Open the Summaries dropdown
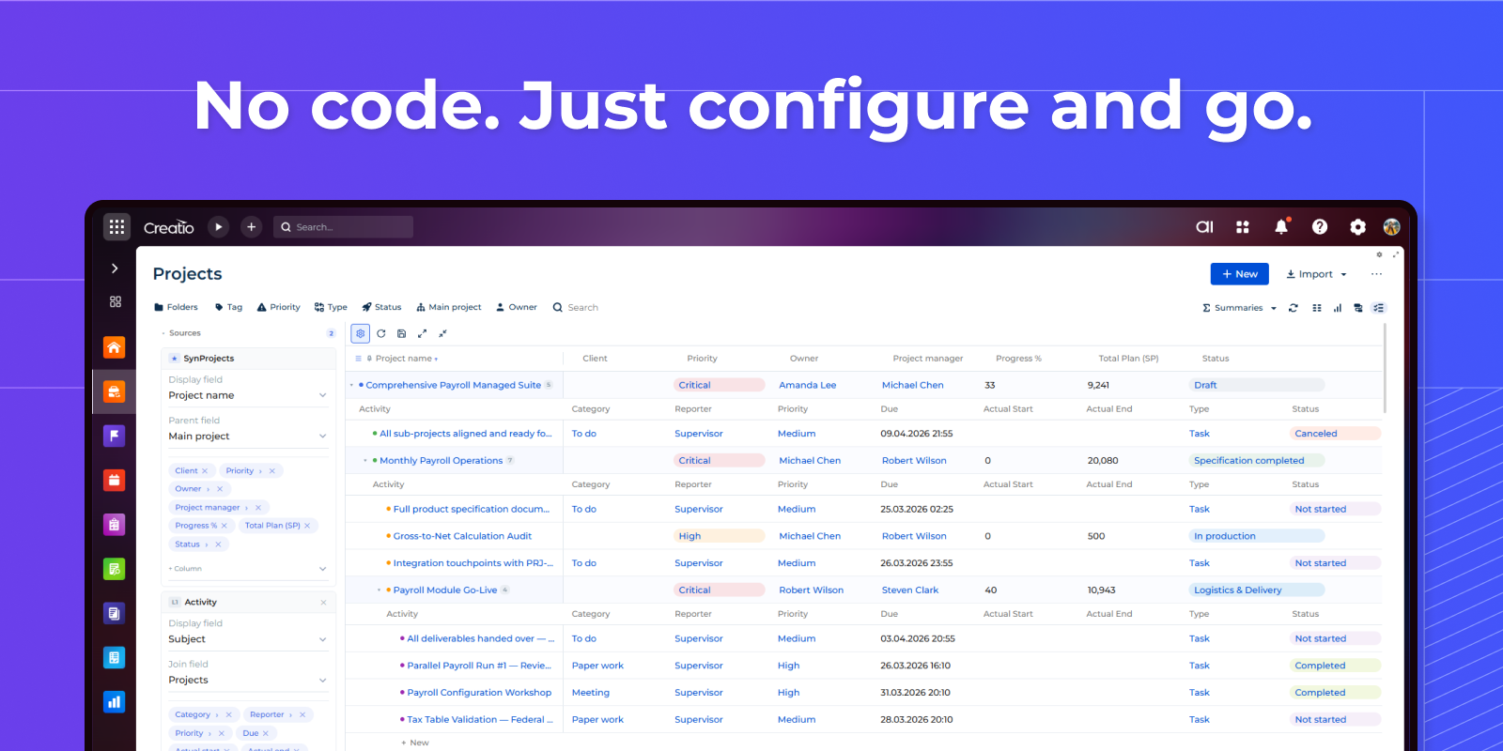 [x=1239, y=308]
